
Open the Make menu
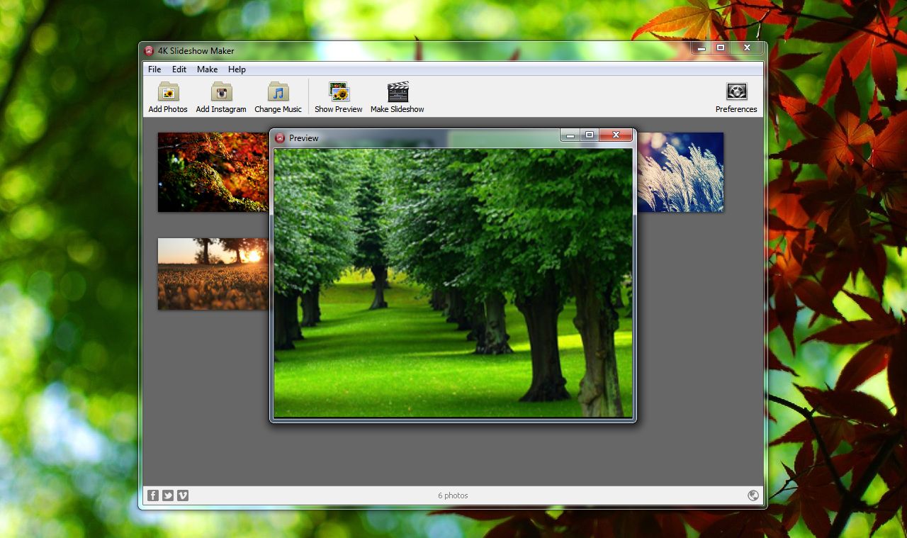click(207, 69)
